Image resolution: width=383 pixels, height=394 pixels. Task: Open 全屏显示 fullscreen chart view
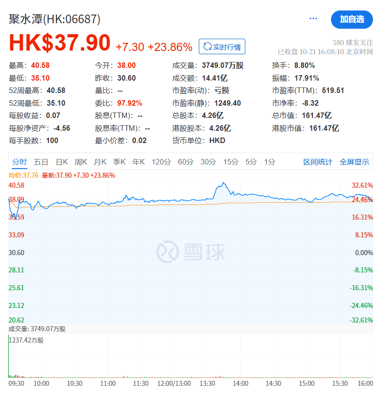[x=354, y=162]
